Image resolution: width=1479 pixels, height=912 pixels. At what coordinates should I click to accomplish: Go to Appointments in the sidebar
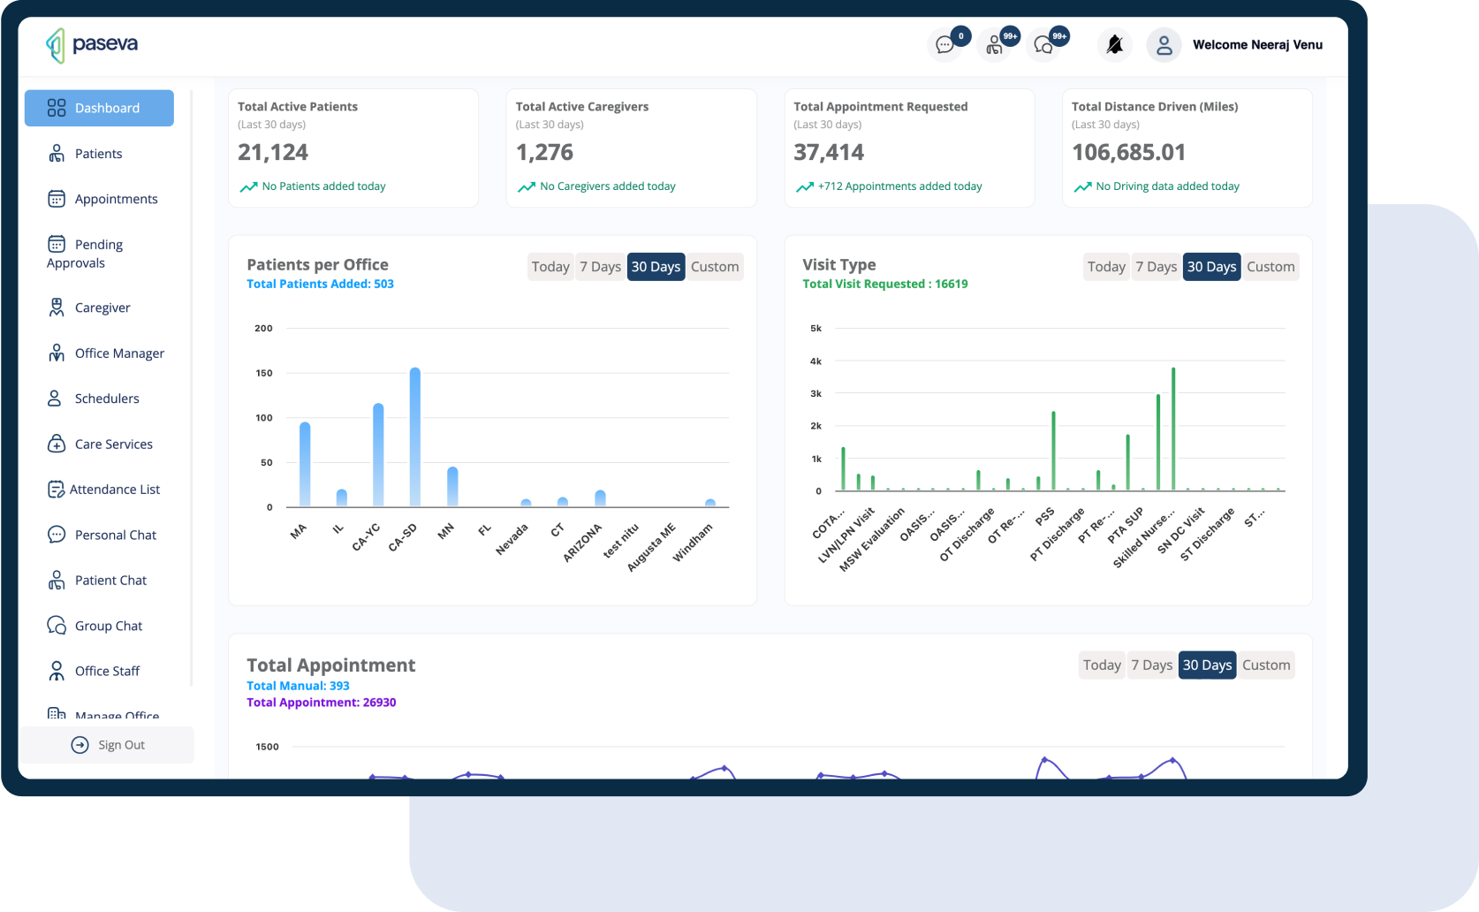point(116,199)
